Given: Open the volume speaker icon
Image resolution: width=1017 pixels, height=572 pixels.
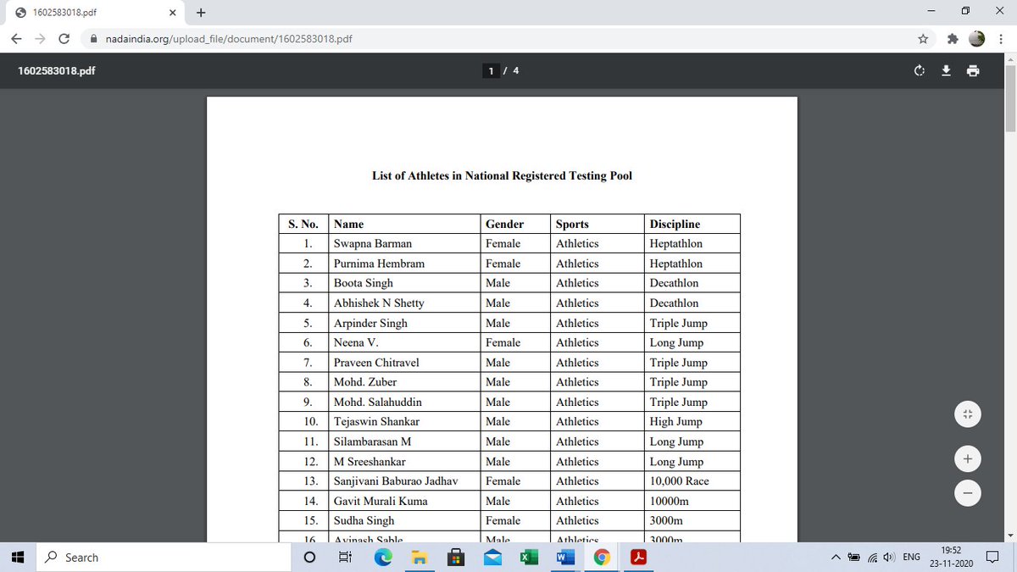Looking at the screenshot, I should pyautogui.click(x=888, y=557).
